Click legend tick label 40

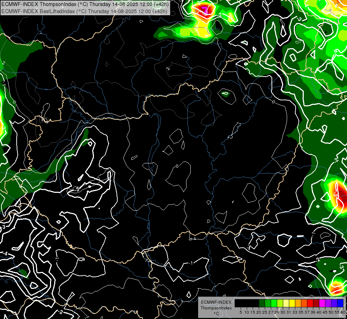[319, 312]
